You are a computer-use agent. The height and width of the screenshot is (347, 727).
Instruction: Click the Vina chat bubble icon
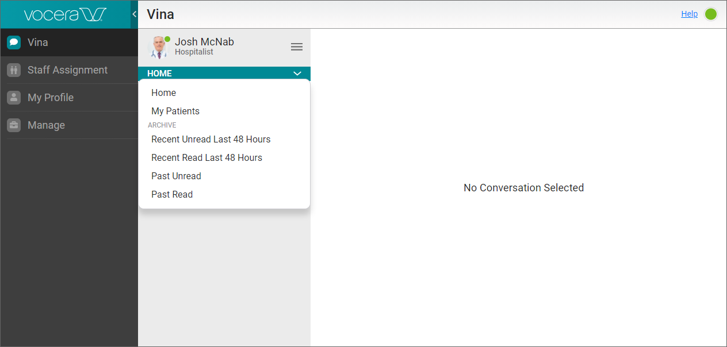pyautogui.click(x=14, y=43)
